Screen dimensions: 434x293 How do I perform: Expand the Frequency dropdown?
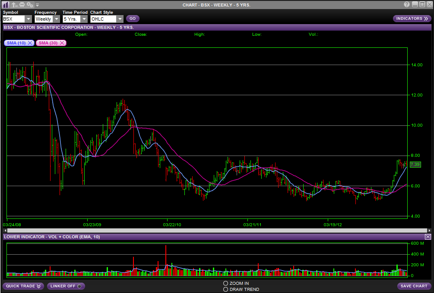point(56,19)
